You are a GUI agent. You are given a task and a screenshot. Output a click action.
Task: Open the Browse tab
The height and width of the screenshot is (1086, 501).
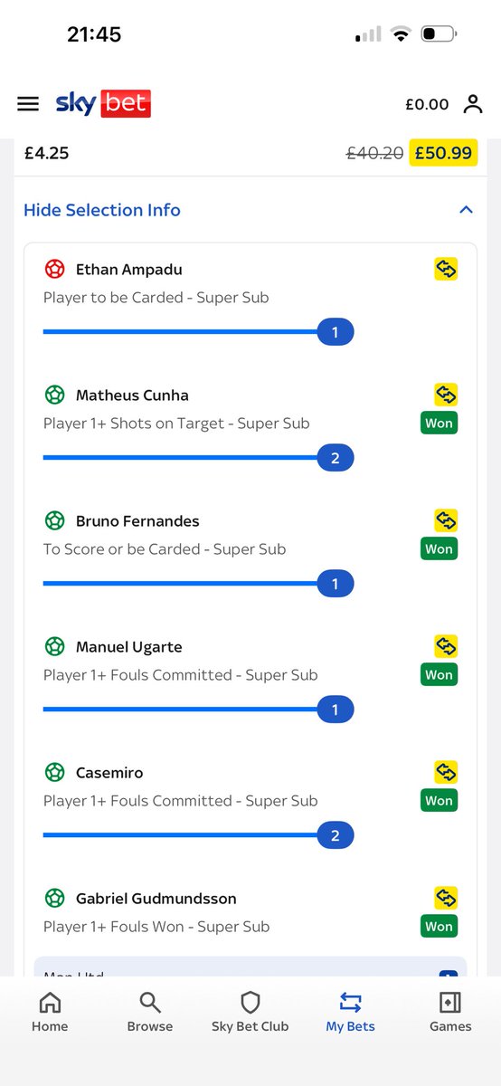tap(150, 1012)
